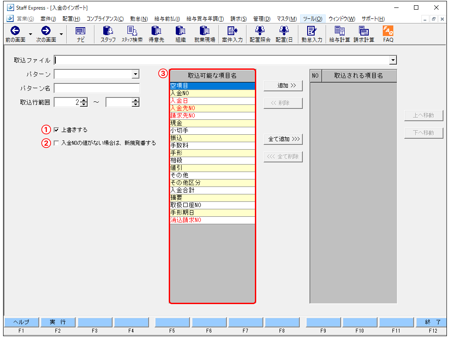Open the 得意先 client icon
This screenshot has width=450, height=337.
point(156,34)
